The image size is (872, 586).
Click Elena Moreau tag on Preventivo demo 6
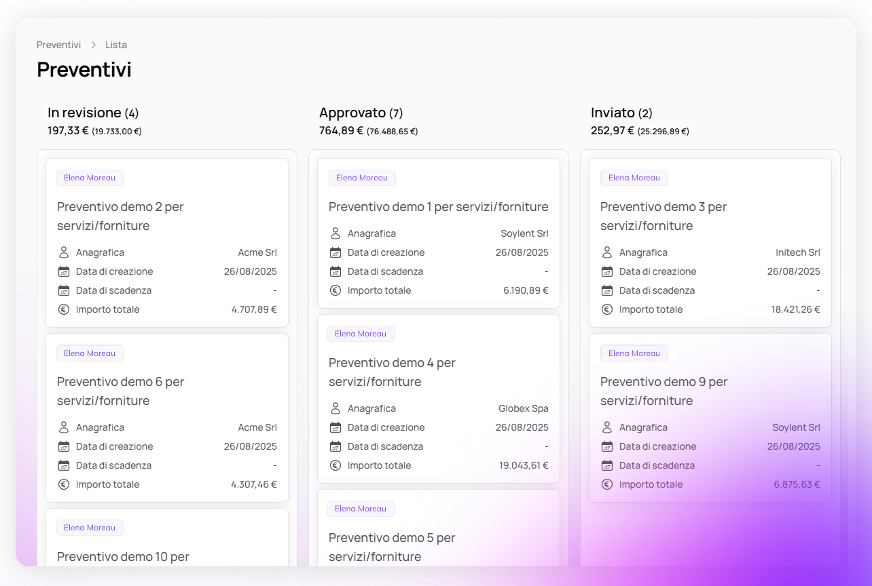coord(90,353)
